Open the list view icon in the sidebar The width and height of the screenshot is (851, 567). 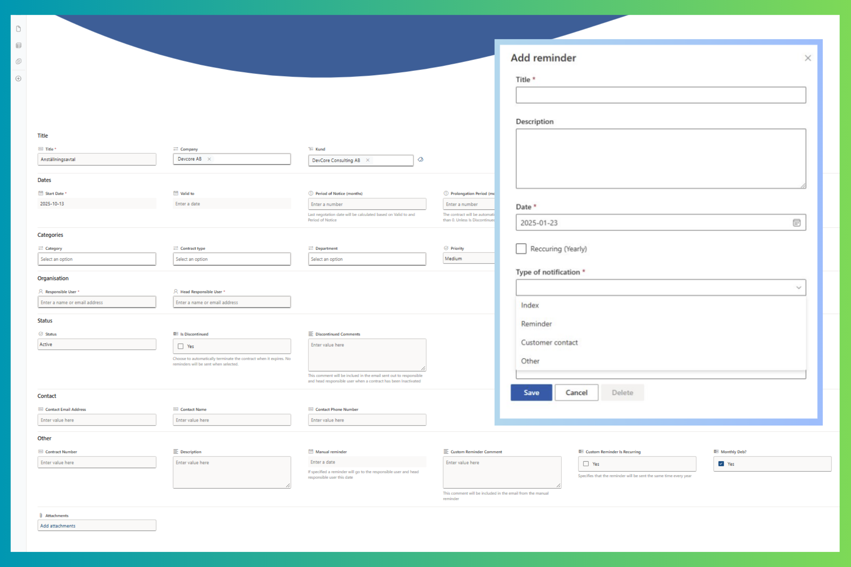click(x=18, y=45)
